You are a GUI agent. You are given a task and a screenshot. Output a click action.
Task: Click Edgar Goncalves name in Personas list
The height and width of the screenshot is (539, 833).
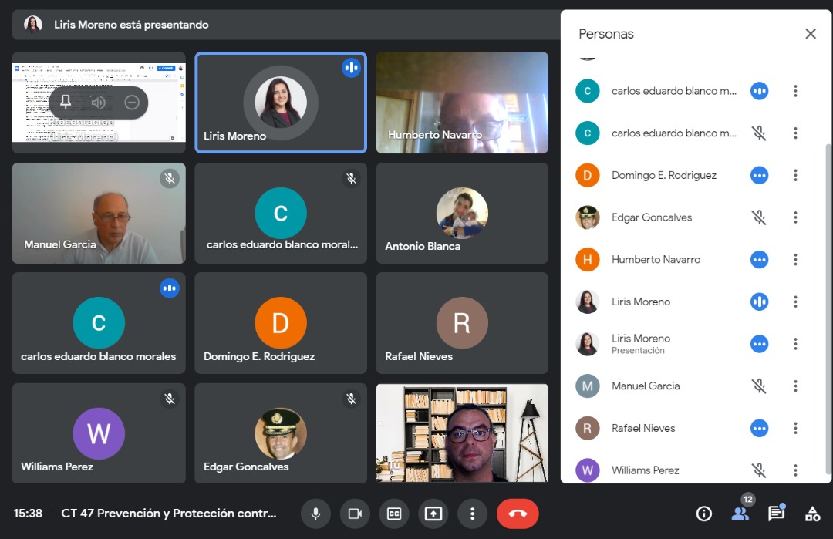[651, 217]
